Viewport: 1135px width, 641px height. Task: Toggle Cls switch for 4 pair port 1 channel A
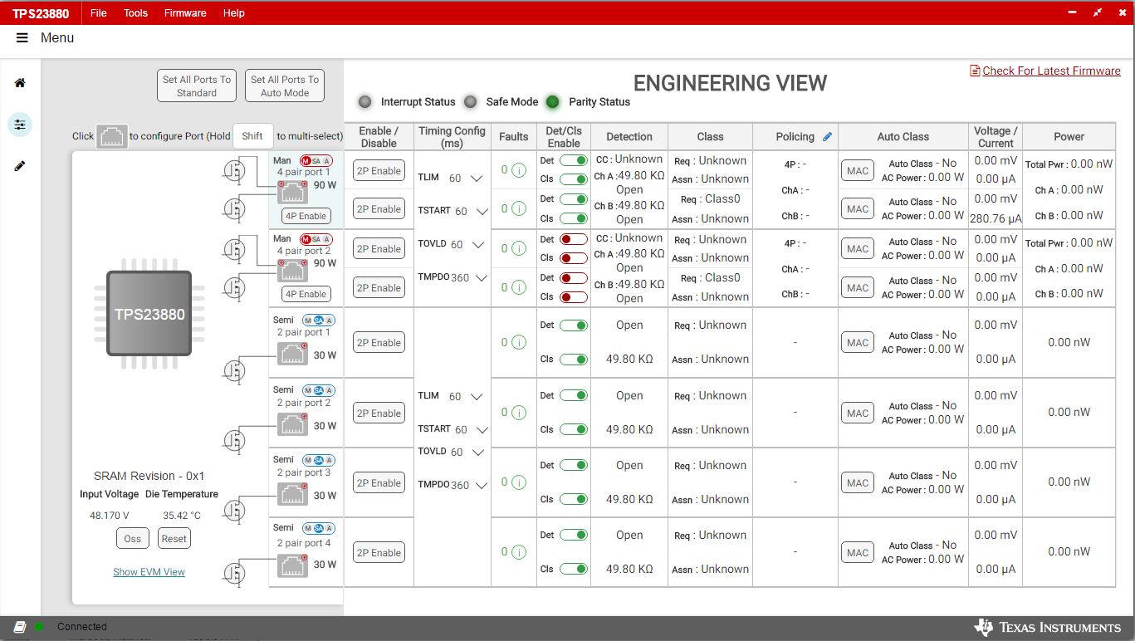click(574, 179)
